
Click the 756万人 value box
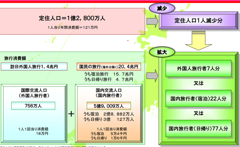click(x=33, y=106)
